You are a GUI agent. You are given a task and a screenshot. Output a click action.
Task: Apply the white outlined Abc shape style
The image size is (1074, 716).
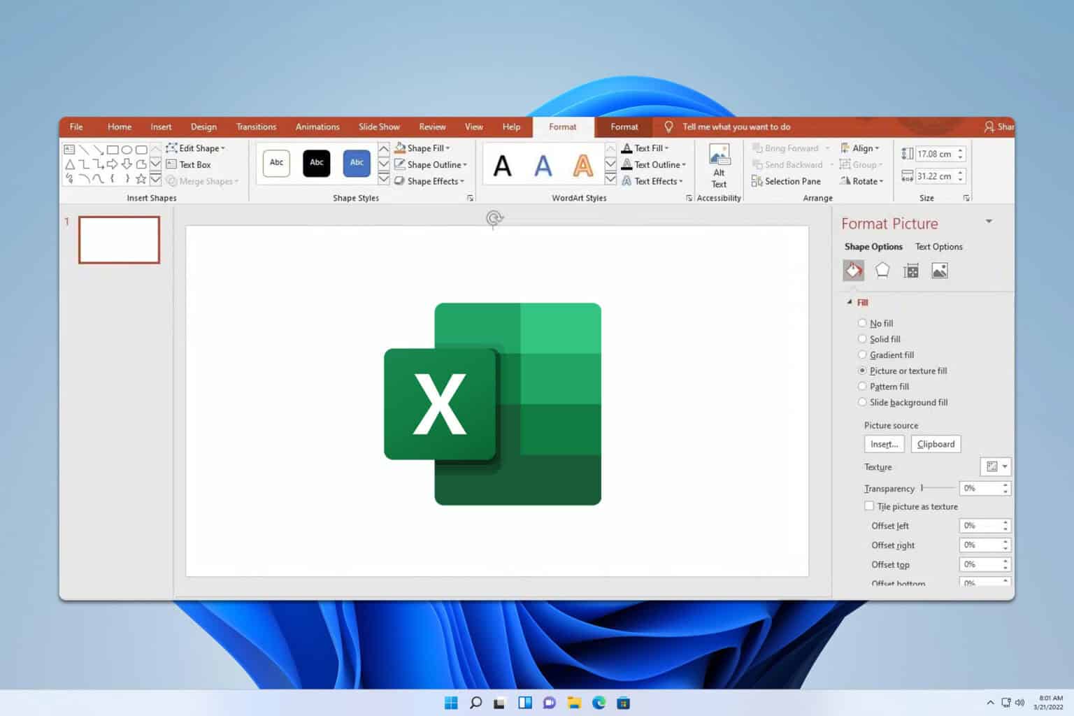276,163
